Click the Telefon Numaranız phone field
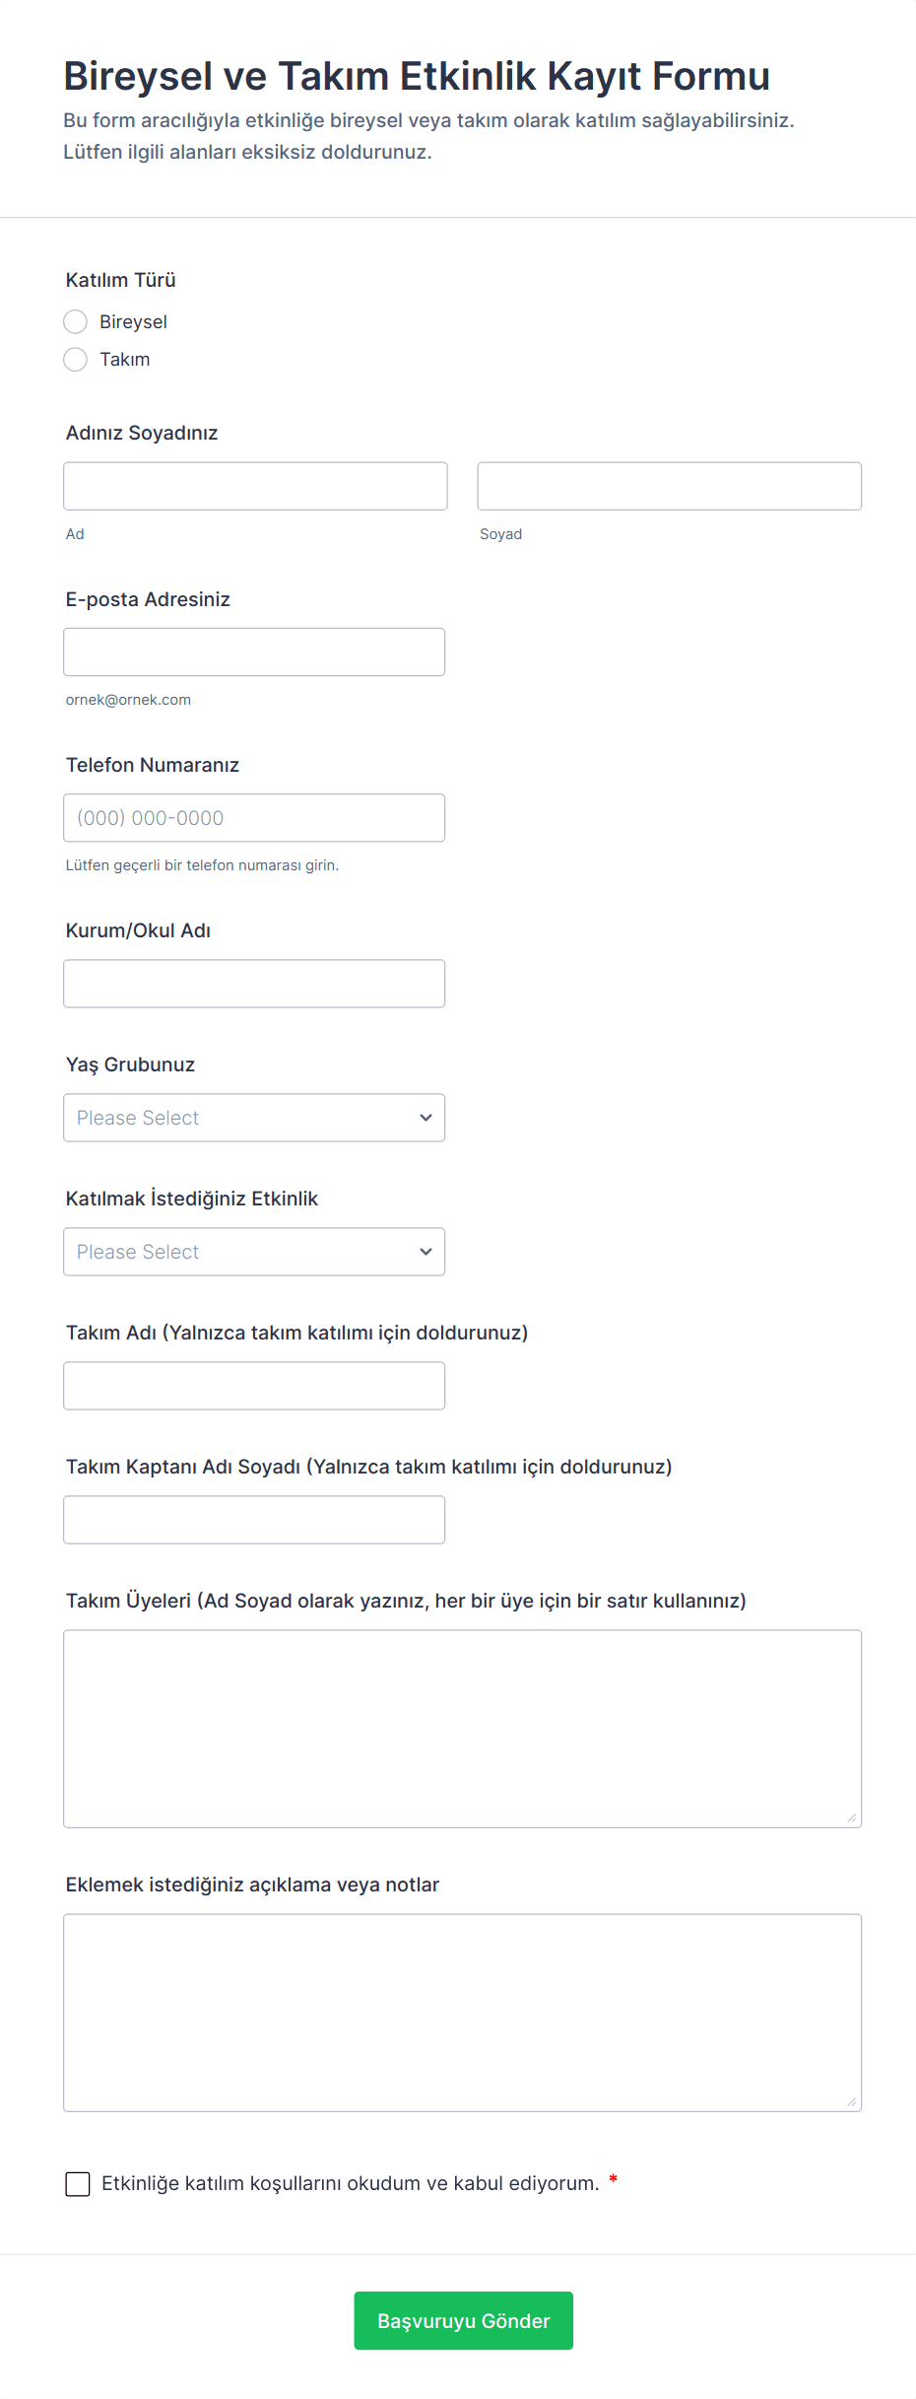The width and height of the screenshot is (916, 2399). coord(253,818)
